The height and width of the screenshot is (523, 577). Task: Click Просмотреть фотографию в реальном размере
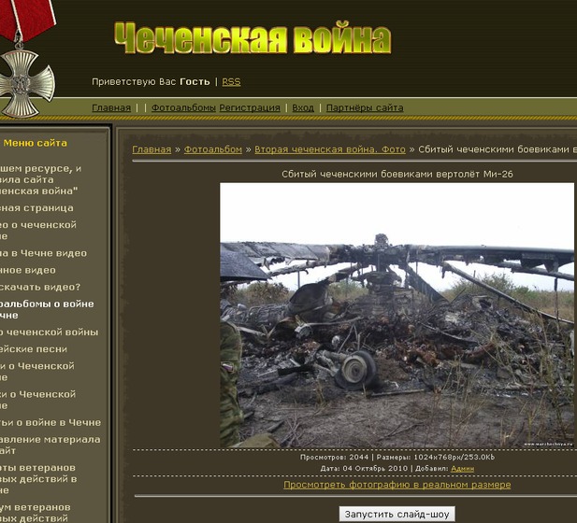397,485
